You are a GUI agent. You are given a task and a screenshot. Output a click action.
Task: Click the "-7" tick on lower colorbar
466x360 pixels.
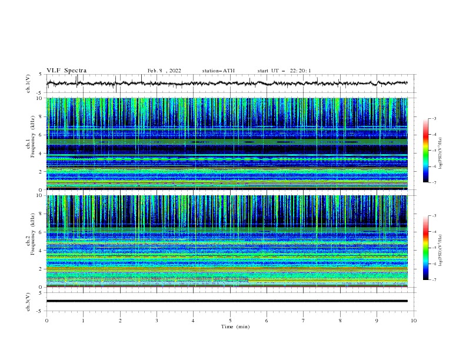tap(434, 280)
